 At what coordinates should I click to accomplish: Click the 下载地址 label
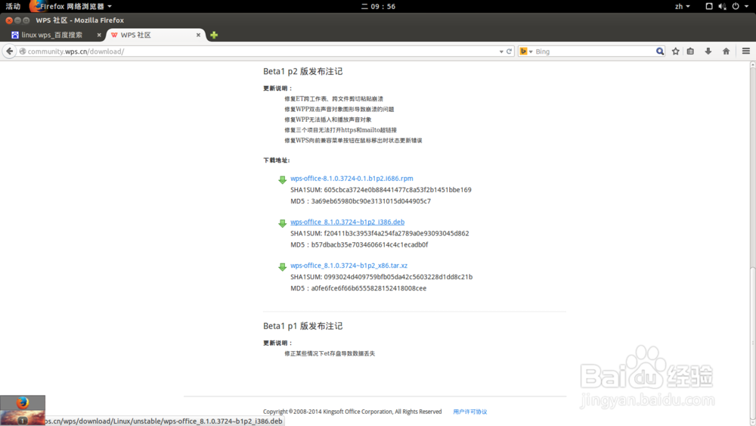point(277,160)
